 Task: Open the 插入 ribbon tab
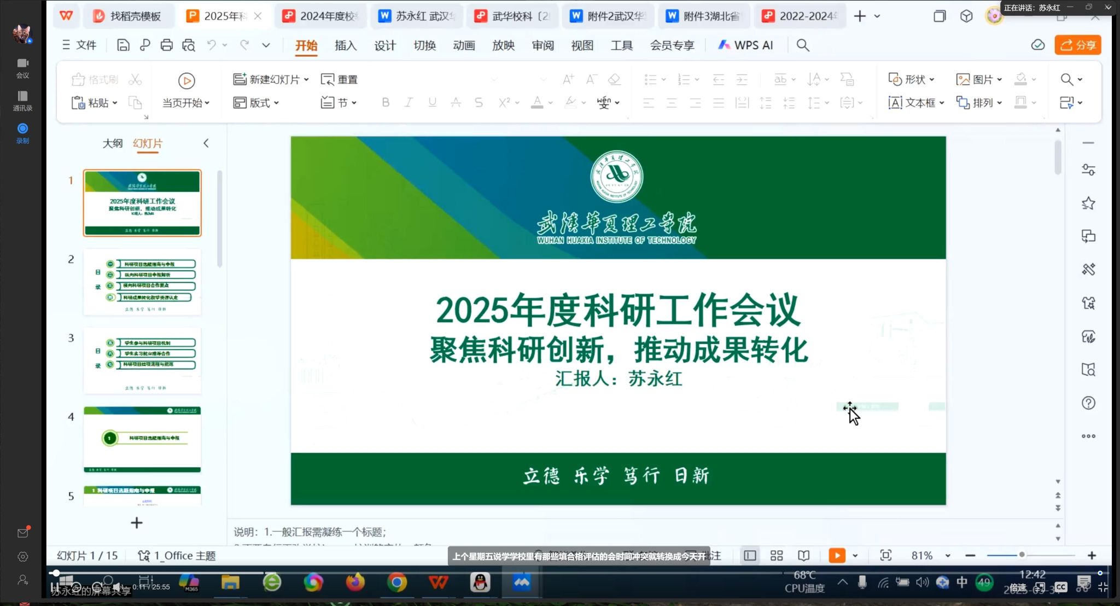point(345,45)
